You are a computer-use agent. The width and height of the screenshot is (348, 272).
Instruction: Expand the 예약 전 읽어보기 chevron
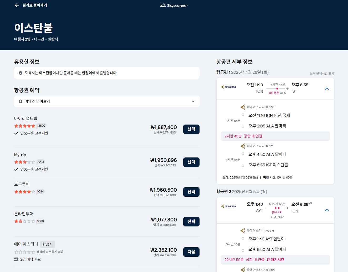(193, 101)
